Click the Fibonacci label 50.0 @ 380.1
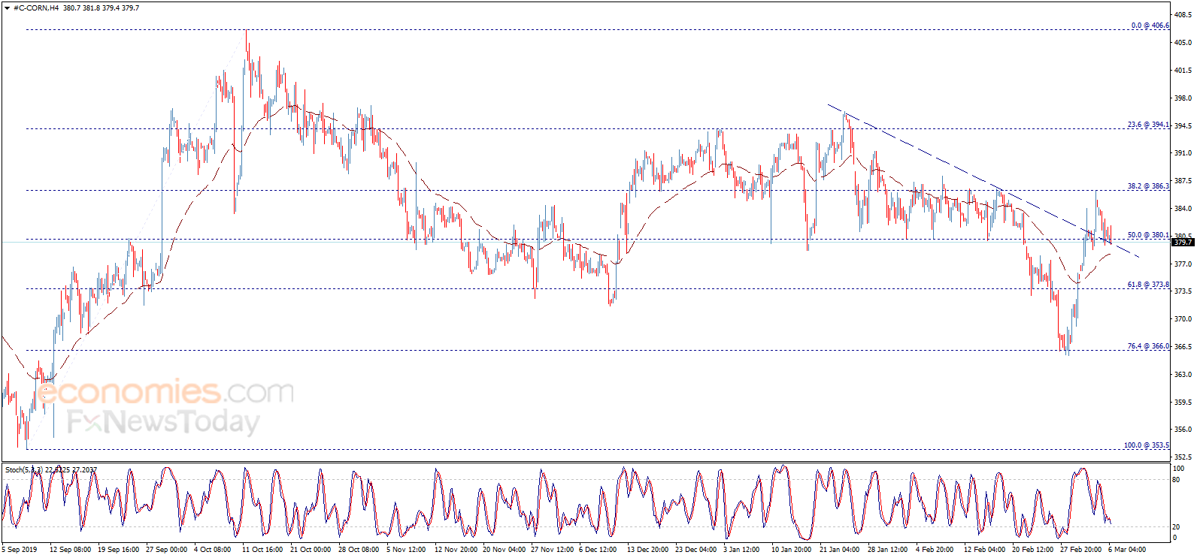Viewport: 1200px width, 558px height. click(x=1148, y=235)
